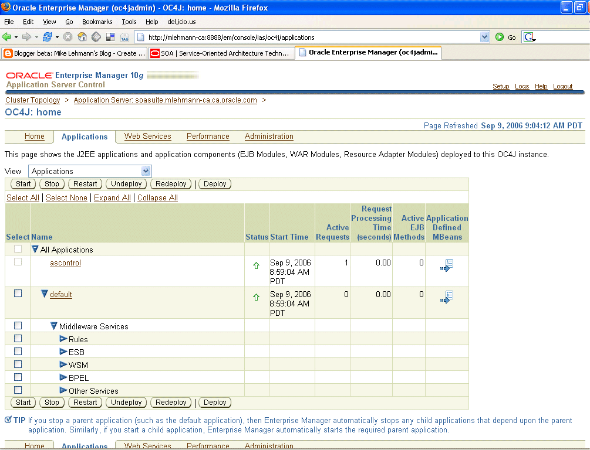The image size is (590, 450).
Task: Expand the ESB node
Action: [63, 352]
